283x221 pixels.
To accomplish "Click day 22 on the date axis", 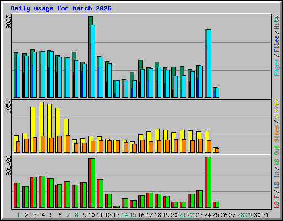I will [191, 215].
